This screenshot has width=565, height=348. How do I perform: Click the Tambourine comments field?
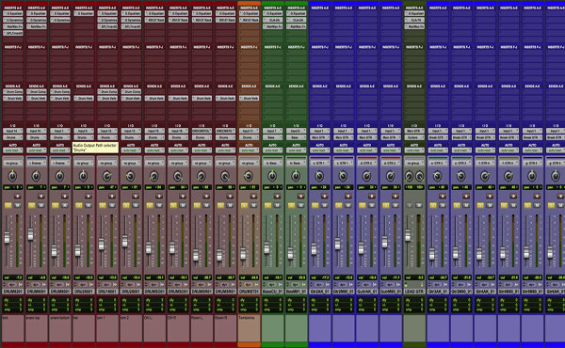pos(249,329)
